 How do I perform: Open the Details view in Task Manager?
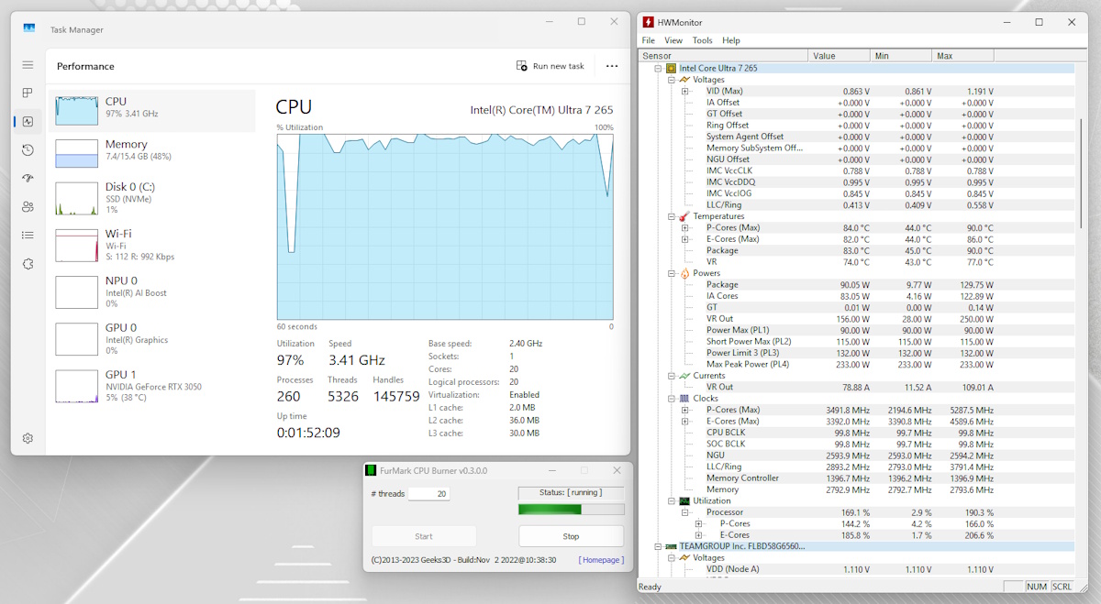[28, 235]
